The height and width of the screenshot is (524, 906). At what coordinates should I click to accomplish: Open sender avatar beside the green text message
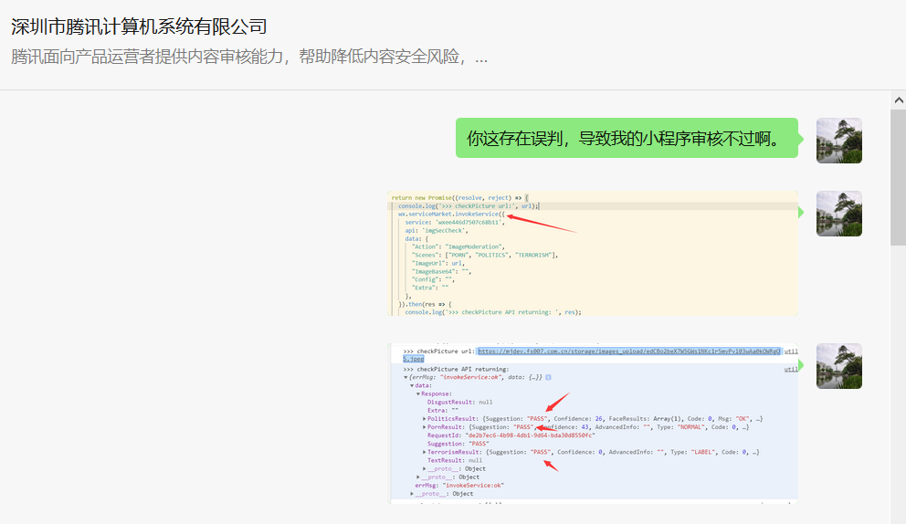click(839, 141)
